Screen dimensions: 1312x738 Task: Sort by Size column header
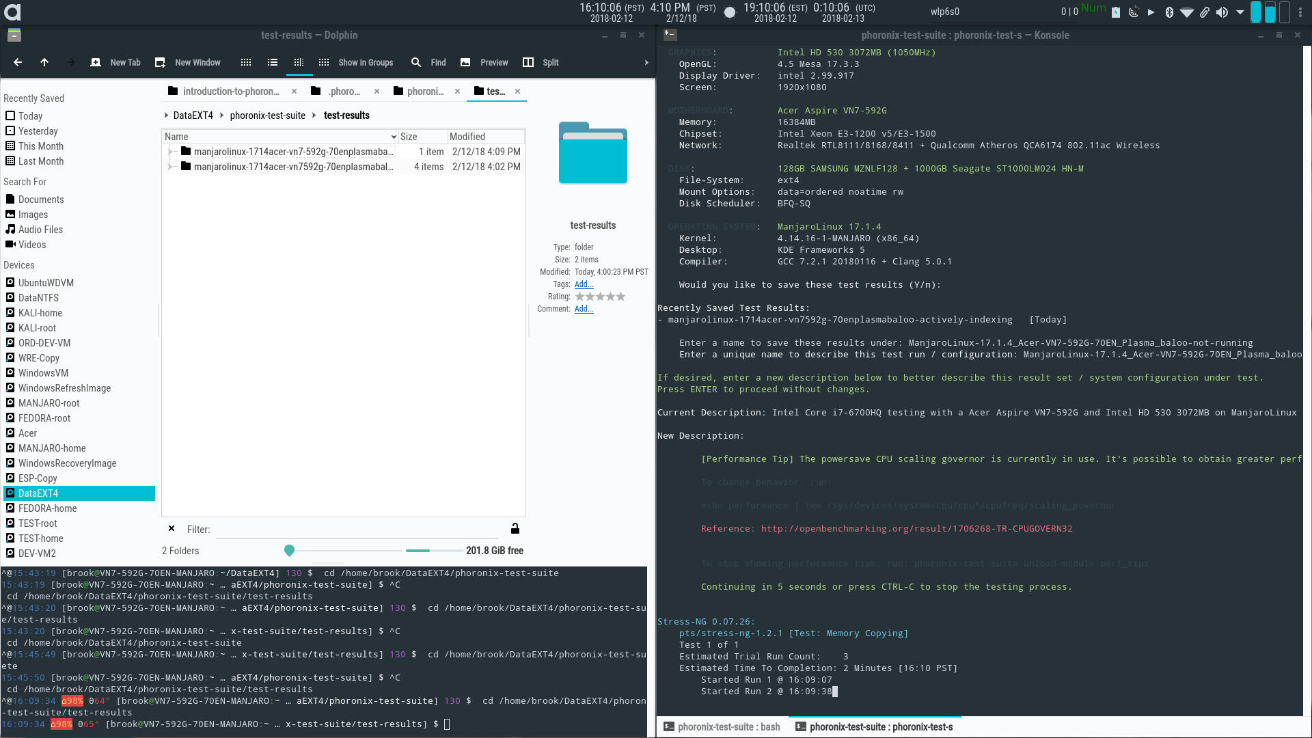(423, 137)
